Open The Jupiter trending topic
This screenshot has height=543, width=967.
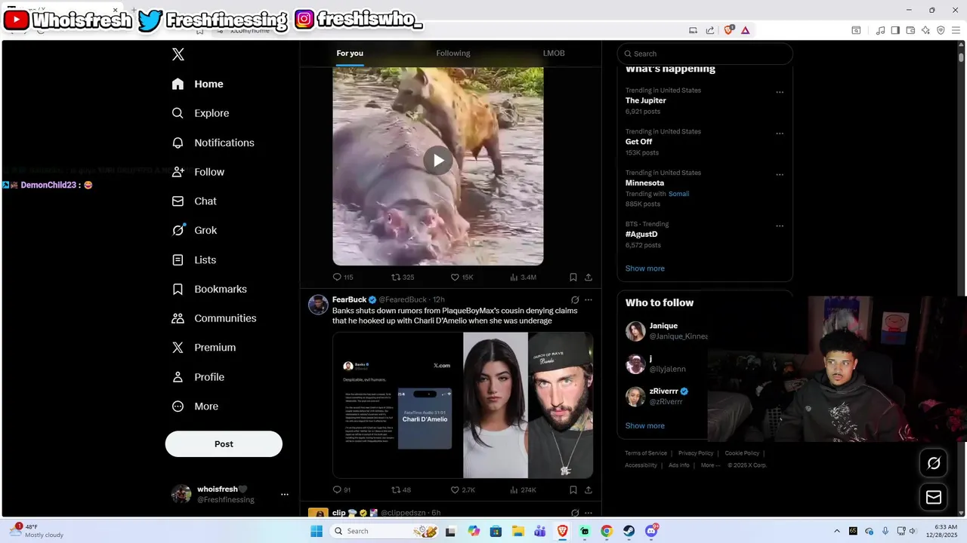click(646, 100)
